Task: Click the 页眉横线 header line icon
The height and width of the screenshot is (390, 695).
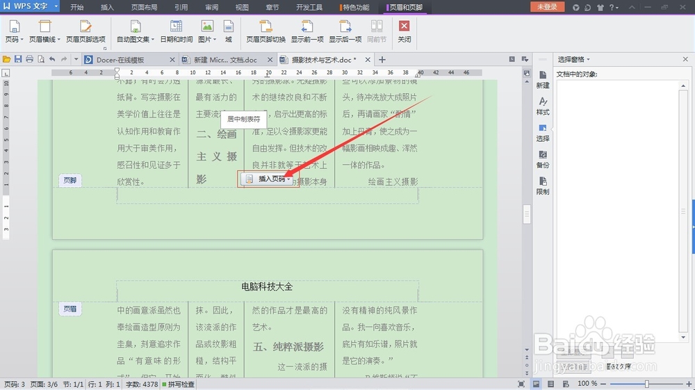Action: point(44,27)
